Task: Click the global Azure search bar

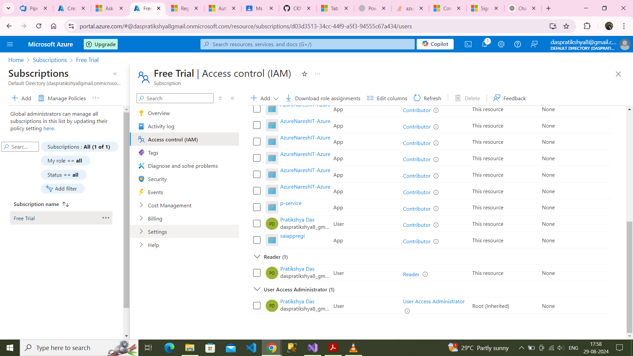Action: pos(307,44)
